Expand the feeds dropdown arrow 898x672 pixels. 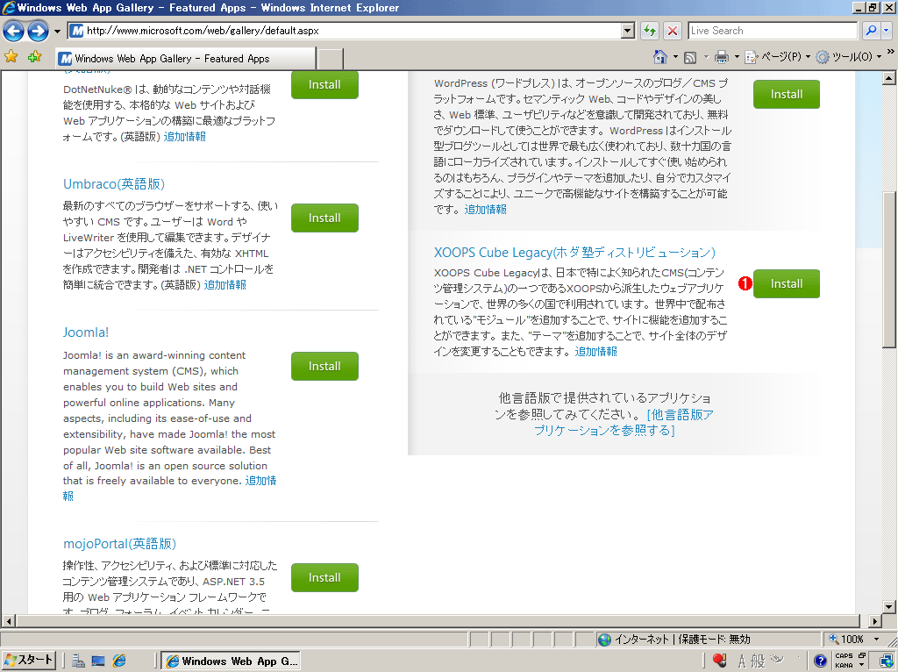706,57
